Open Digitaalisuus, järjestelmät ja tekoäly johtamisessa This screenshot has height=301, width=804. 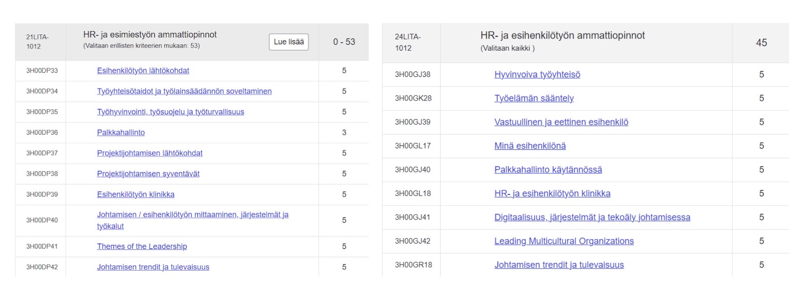click(592, 218)
